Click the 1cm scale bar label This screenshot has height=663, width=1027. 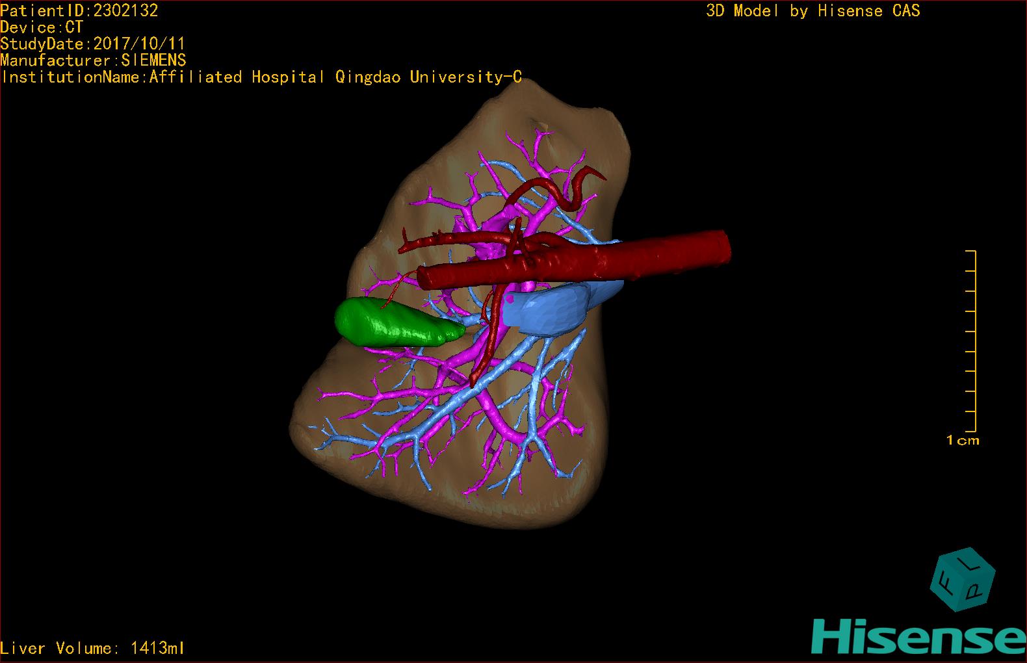pos(963,440)
